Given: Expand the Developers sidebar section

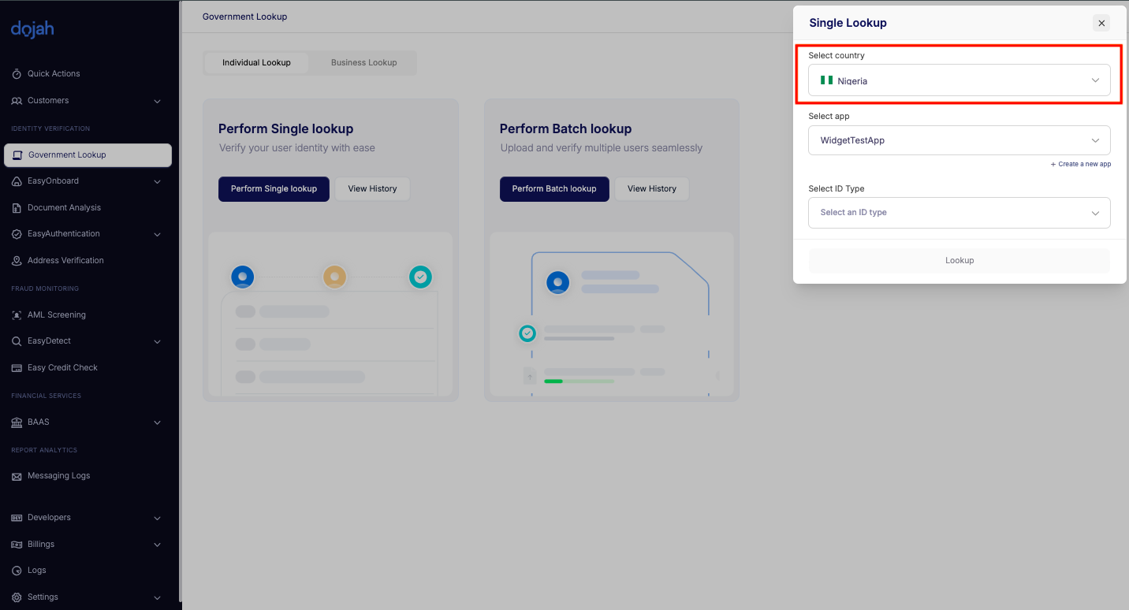Looking at the screenshot, I should click(157, 518).
